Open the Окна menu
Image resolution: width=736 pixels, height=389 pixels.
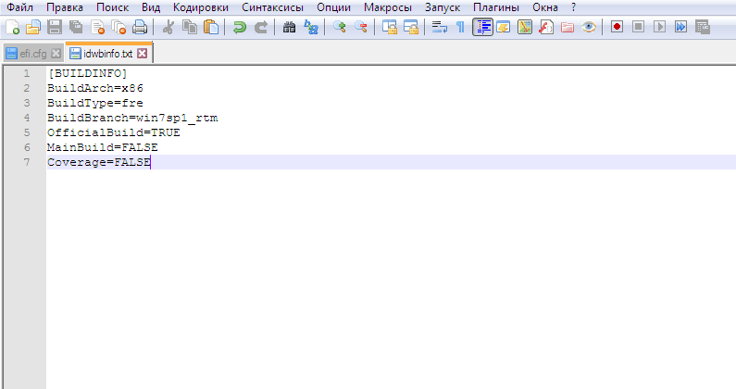[545, 7]
